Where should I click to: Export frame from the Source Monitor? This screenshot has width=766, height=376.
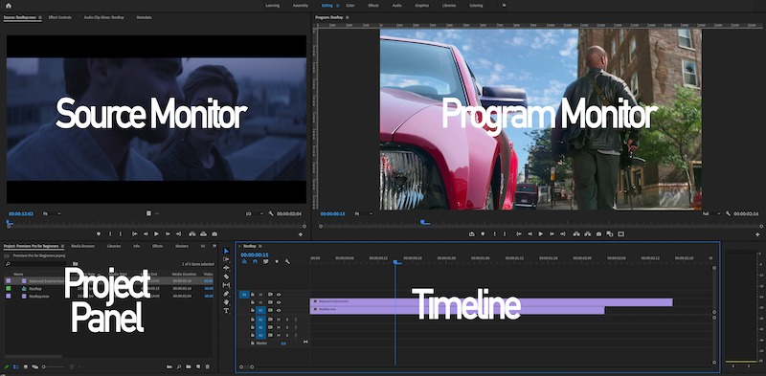coord(214,233)
